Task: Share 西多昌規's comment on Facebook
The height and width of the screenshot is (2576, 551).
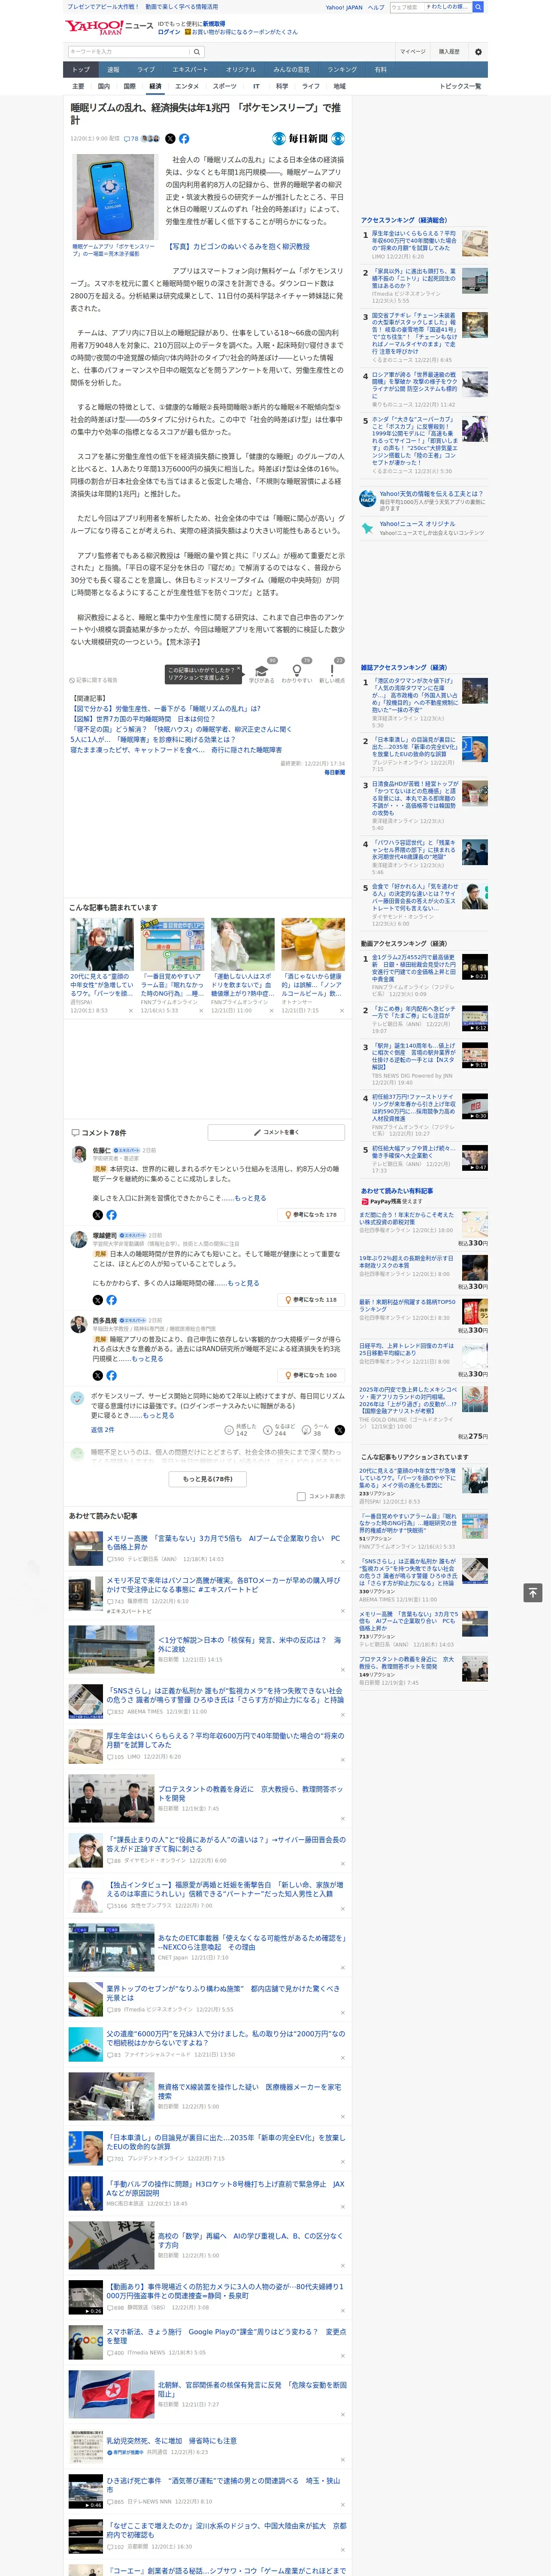Action: coord(111,1375)
